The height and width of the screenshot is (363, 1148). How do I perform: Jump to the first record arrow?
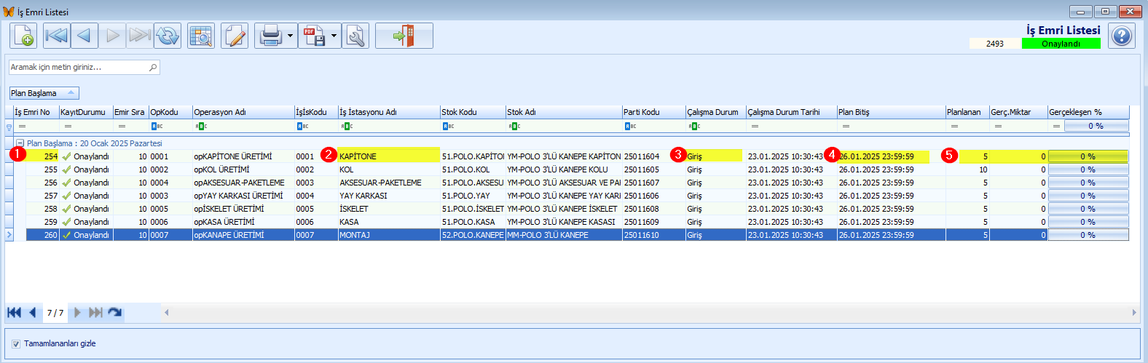(56, 36)
